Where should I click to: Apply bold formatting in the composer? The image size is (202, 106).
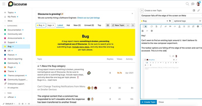[156, 27]
